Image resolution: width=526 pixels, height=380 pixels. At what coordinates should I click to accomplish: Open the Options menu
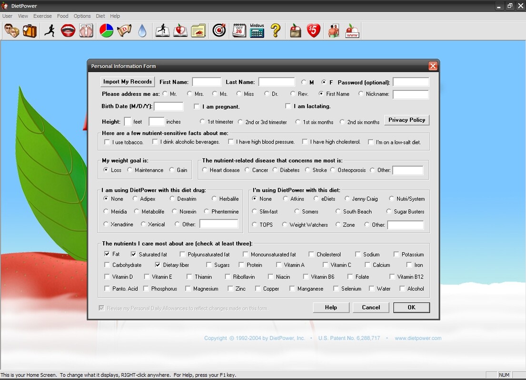[x=82, y=16]
